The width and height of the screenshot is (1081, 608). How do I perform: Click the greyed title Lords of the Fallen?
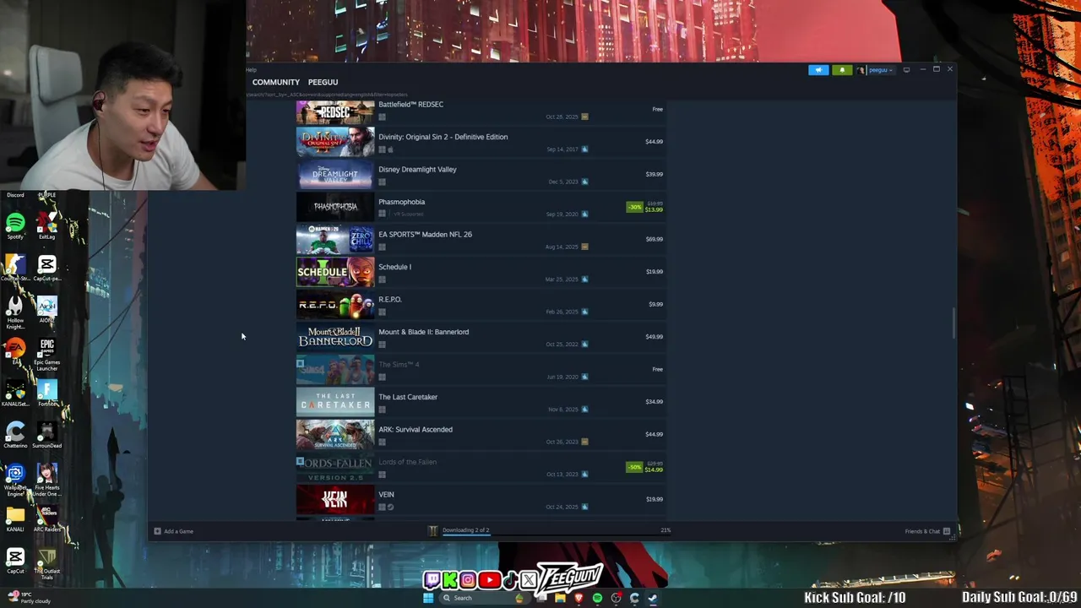[x=407, y=462]
